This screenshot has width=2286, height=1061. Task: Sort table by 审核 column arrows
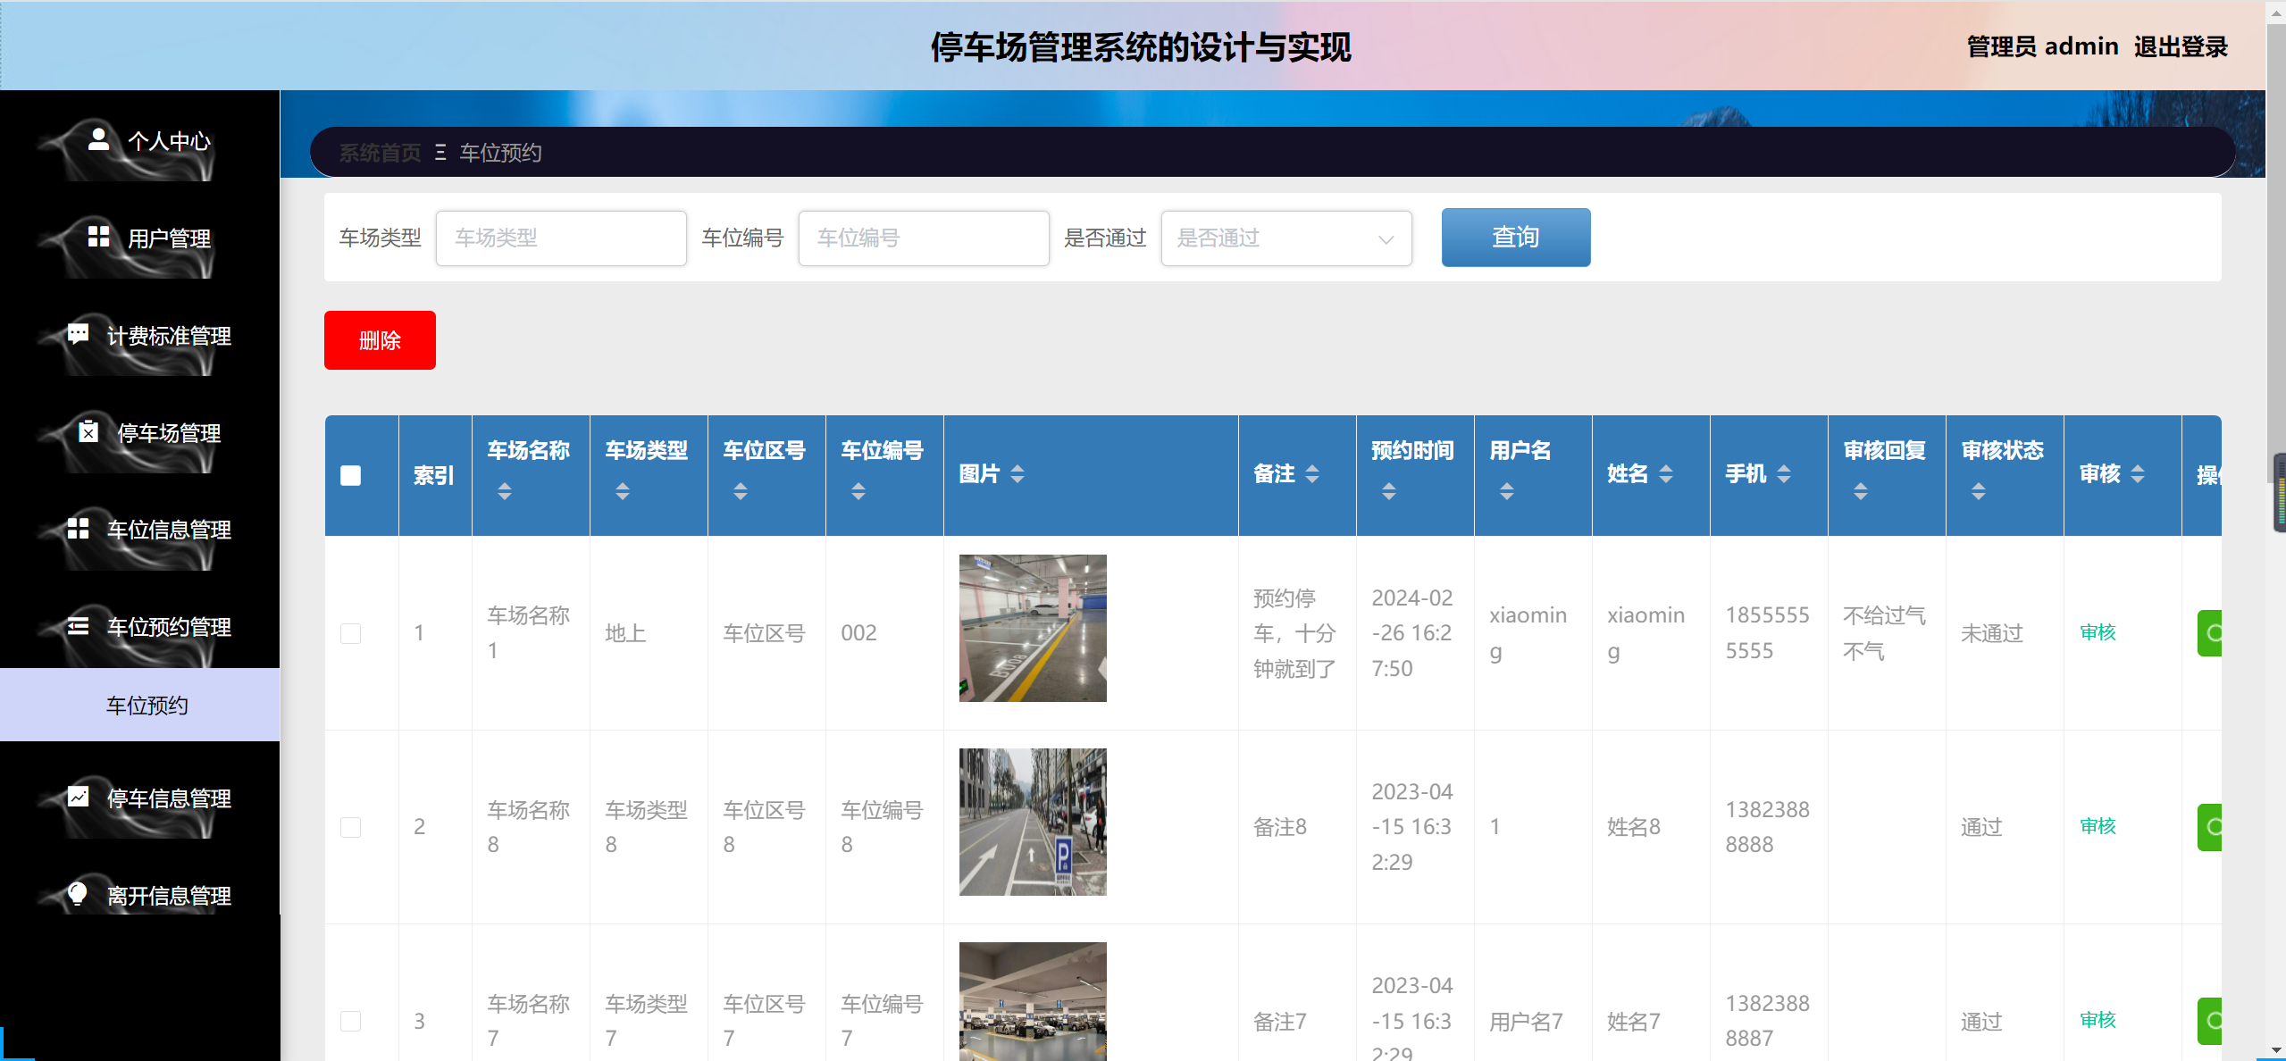click(2138, 474)
